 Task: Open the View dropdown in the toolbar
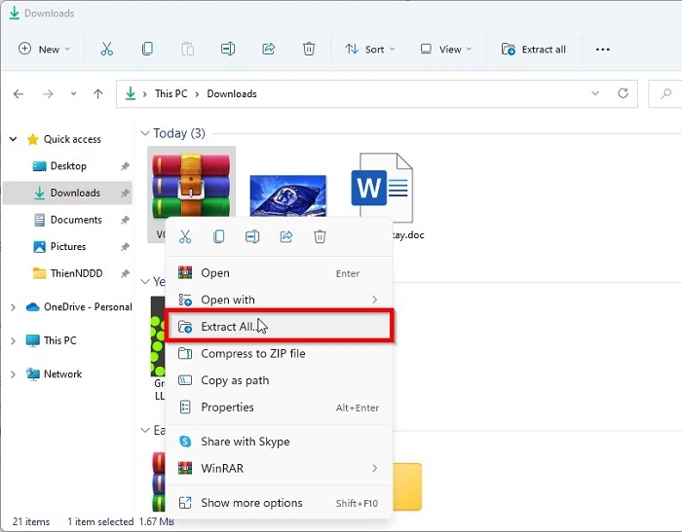click(x=445, y=49)
